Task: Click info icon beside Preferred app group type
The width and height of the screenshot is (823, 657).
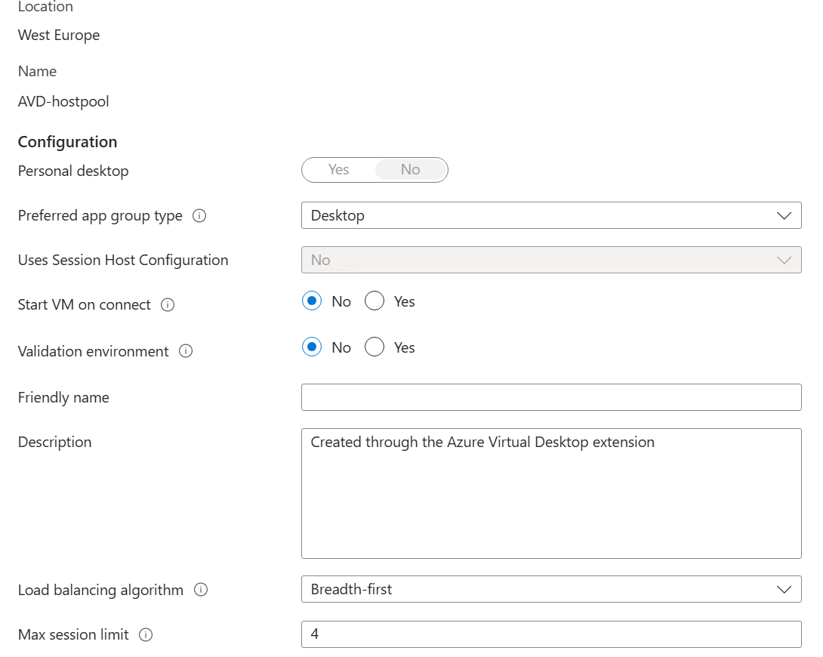Action: point(199,216)
